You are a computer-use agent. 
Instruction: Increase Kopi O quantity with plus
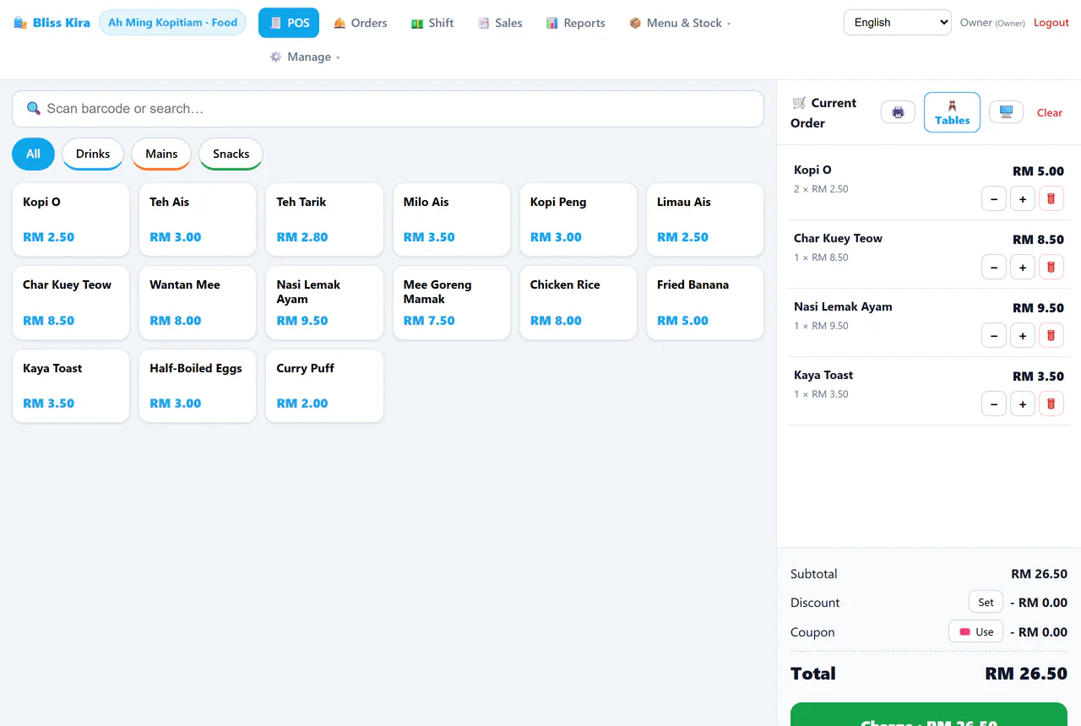[x=1023, y=199]
